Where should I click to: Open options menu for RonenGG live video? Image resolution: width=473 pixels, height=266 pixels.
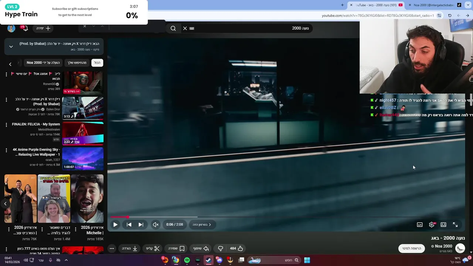(x=6, y=75)
